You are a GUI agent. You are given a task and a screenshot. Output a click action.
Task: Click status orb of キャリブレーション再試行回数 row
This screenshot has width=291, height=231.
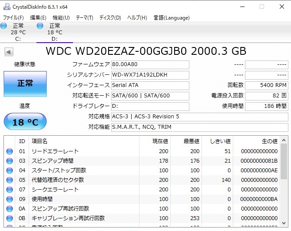pos(10,218)
